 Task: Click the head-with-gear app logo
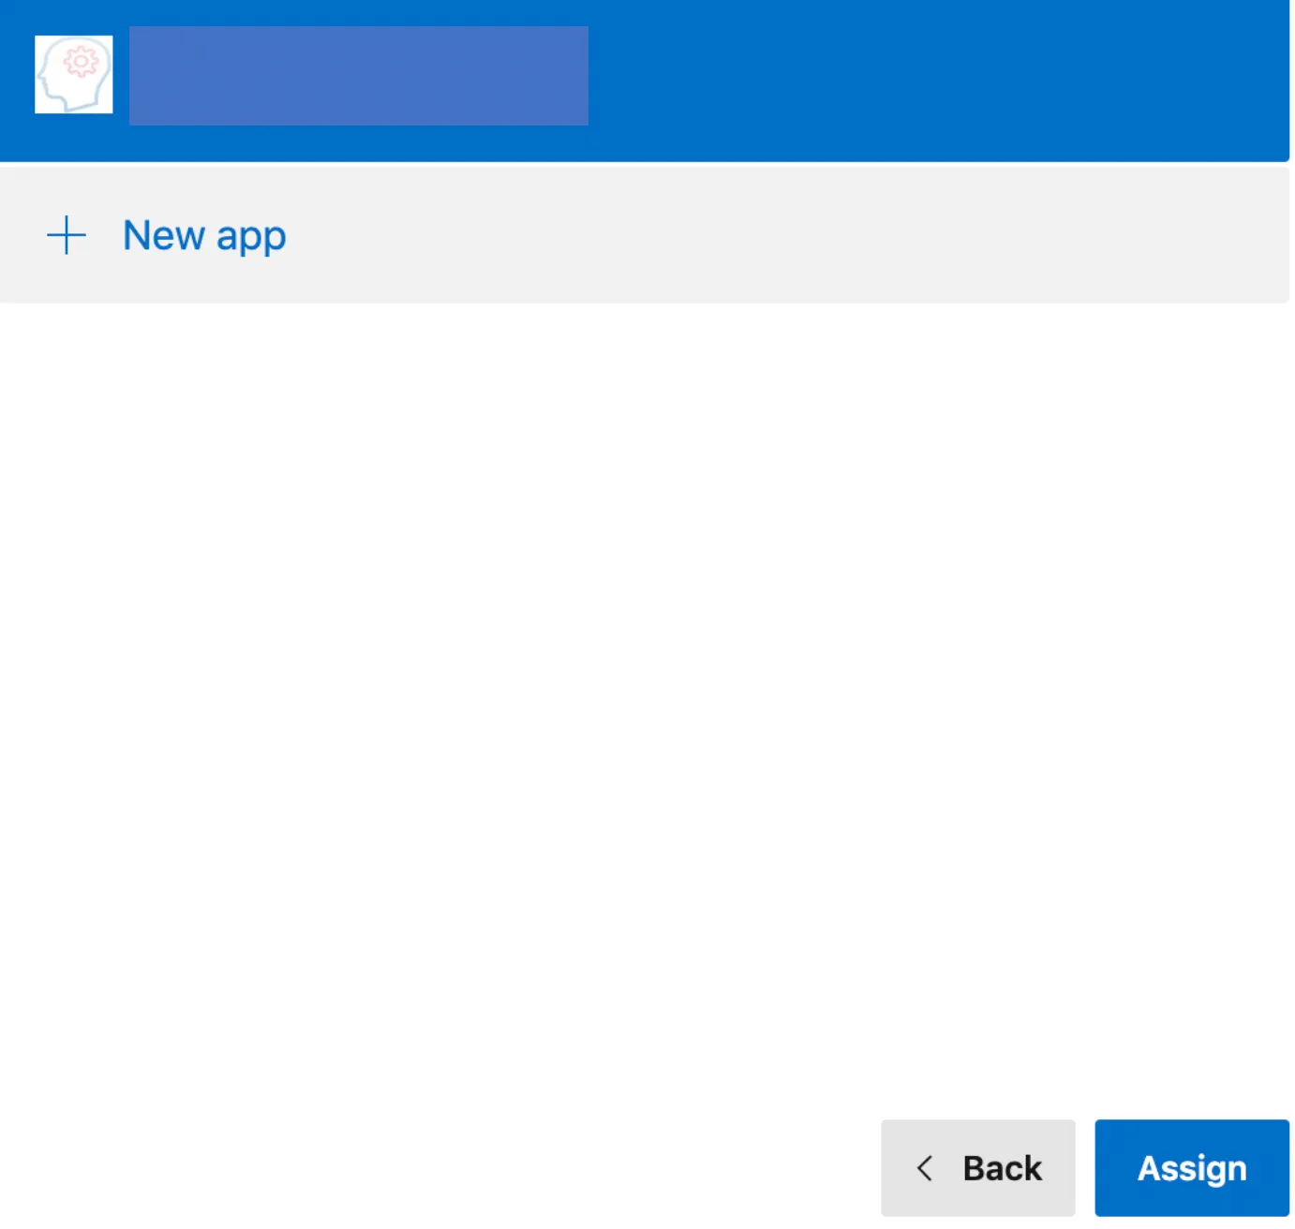click(73, 75)
